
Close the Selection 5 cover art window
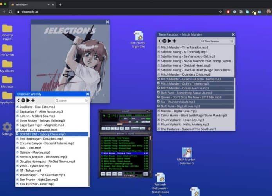(108, 22)
